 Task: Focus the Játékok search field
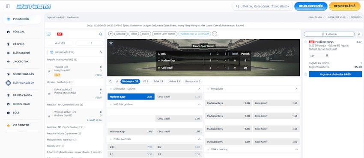[x=263, y=6]
